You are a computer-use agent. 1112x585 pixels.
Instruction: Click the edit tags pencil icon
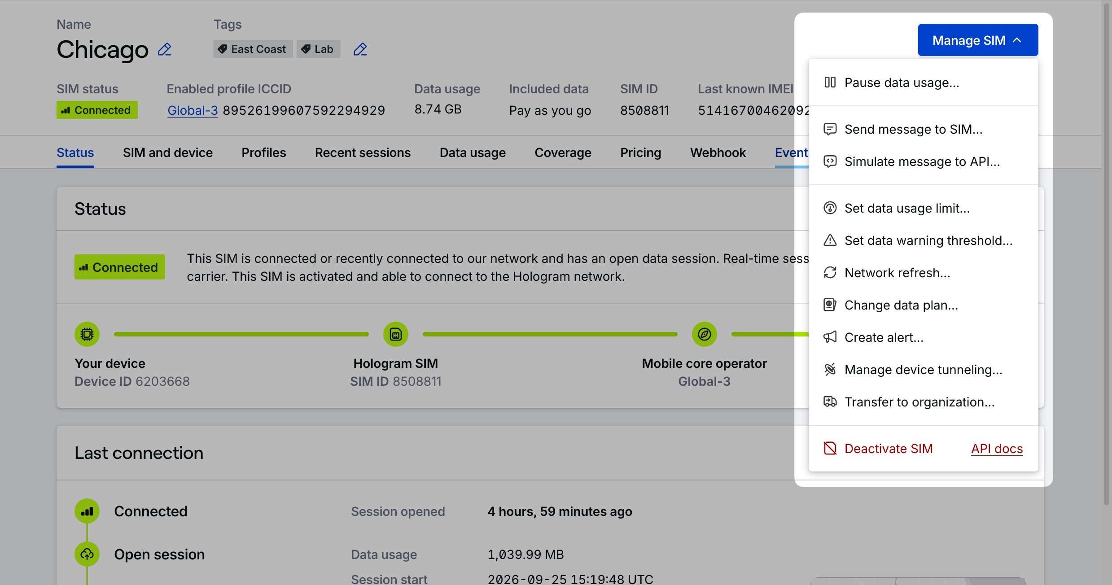pyautogui.click(x=360, y=49)
